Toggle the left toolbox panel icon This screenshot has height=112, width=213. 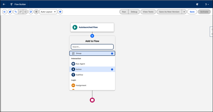[5, 12]
